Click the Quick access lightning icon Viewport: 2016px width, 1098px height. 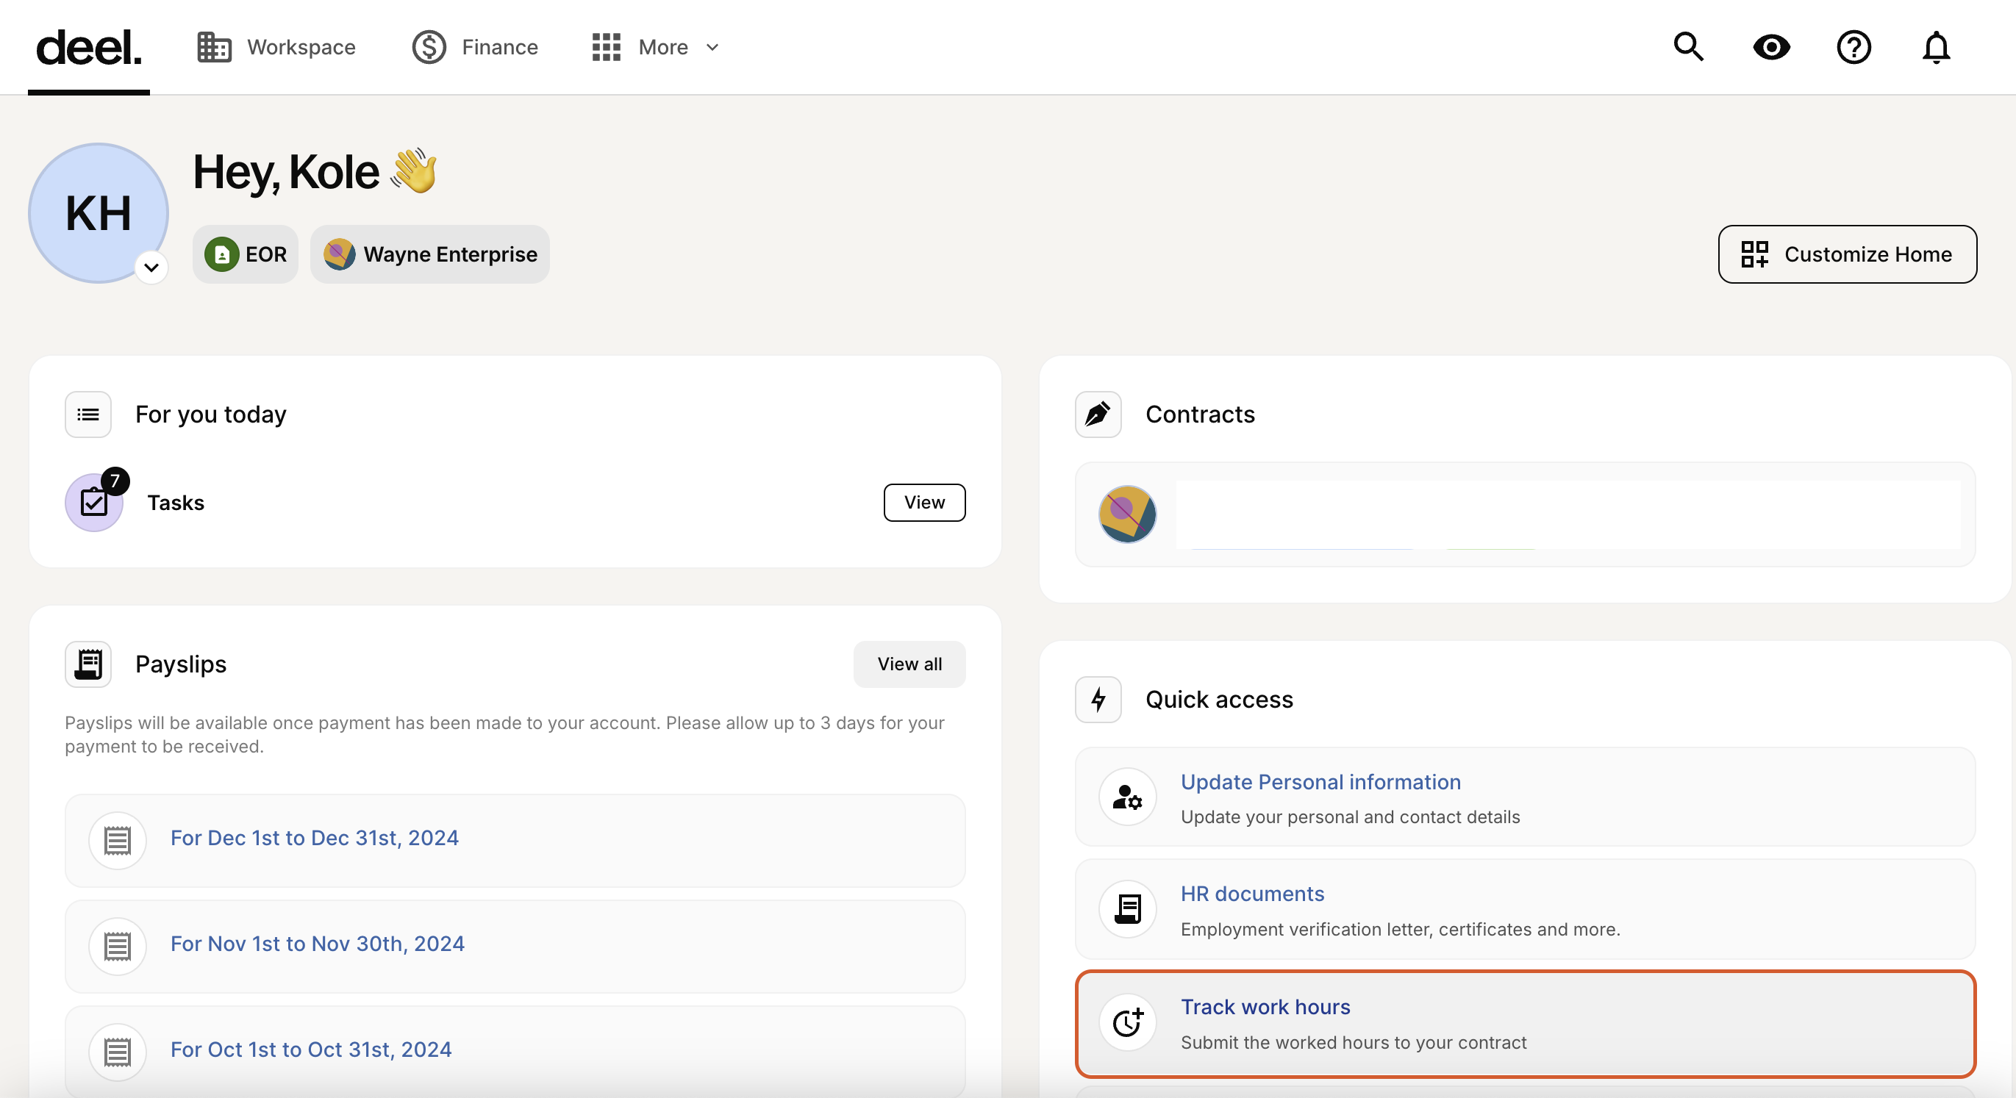tap(1098, 699)
